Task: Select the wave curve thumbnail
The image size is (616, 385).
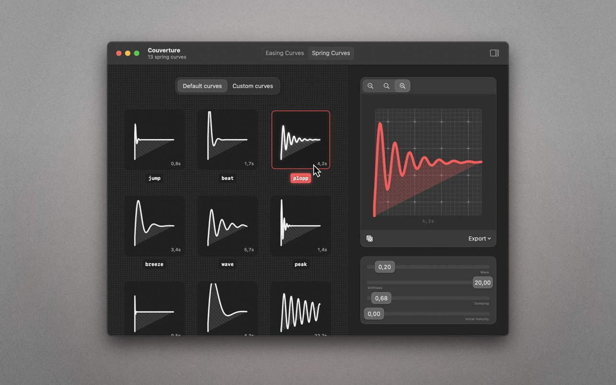Action: point(228,226)
